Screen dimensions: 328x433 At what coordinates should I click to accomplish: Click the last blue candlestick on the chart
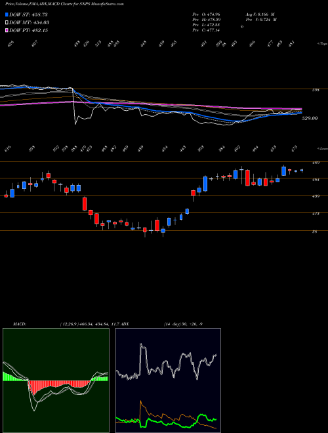tap(302, 171)
